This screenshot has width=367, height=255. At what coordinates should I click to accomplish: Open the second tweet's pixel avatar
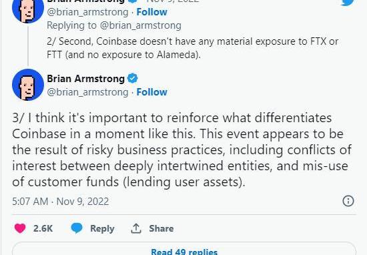pos(28,11)
